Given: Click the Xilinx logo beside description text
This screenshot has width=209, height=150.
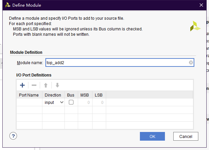Looking at the screenshot, I should (195, 26).
